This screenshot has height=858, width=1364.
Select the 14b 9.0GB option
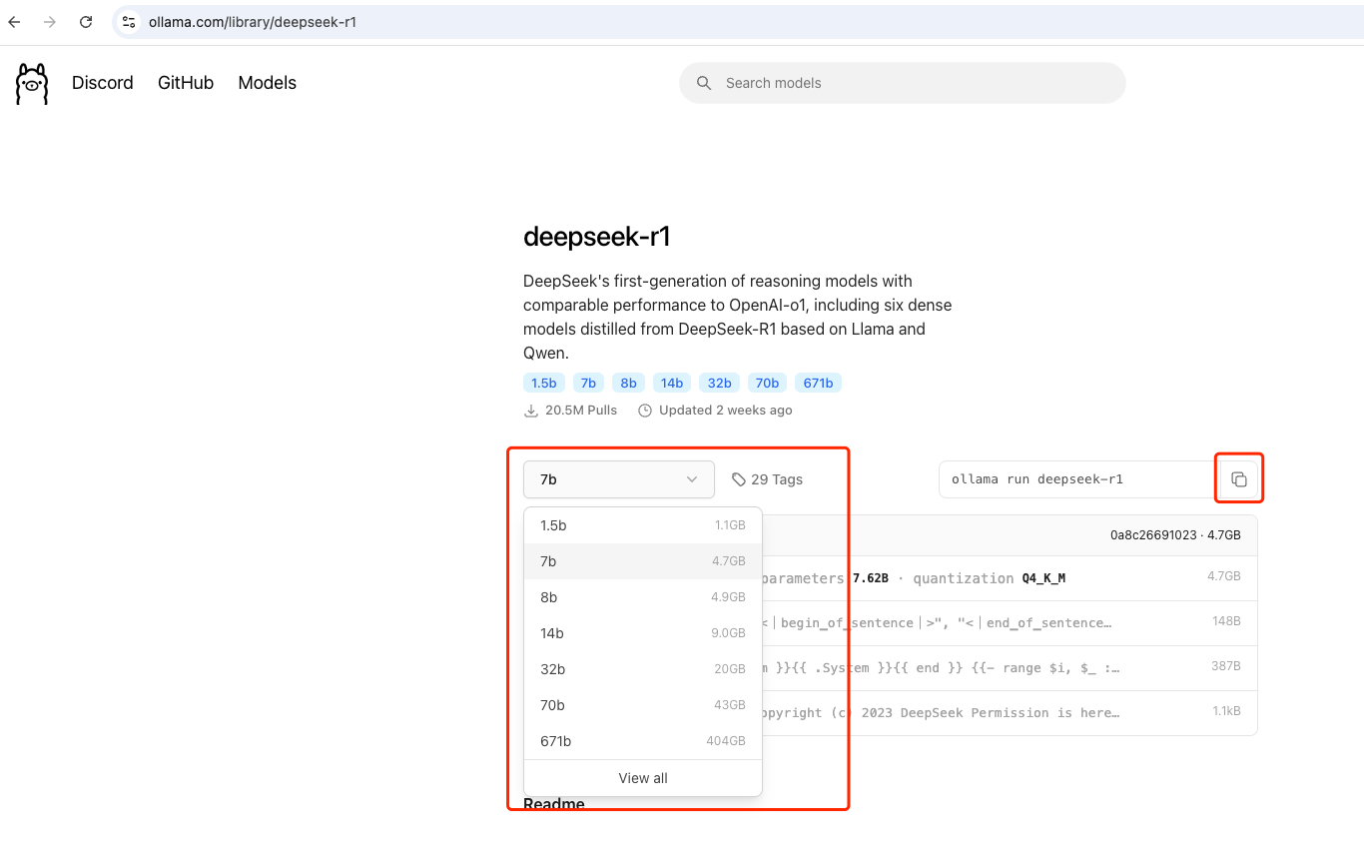(x=642, y=633)
